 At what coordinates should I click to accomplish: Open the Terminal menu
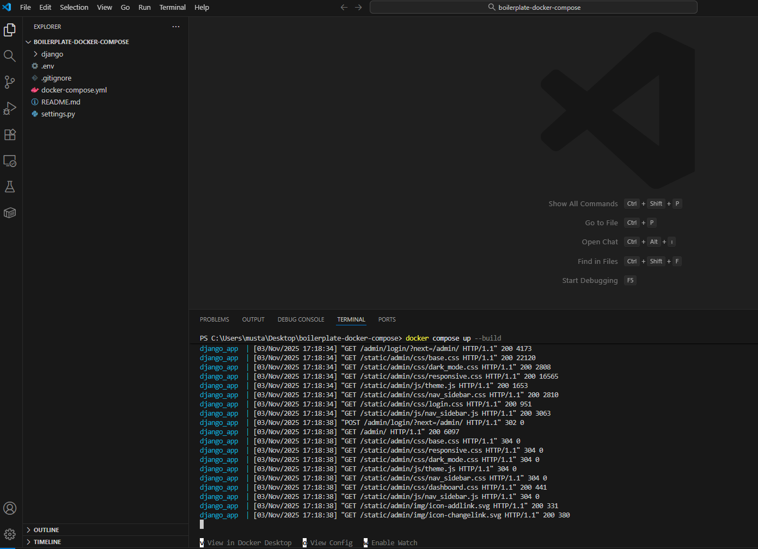pyautogui.click(x=172, y=7)
